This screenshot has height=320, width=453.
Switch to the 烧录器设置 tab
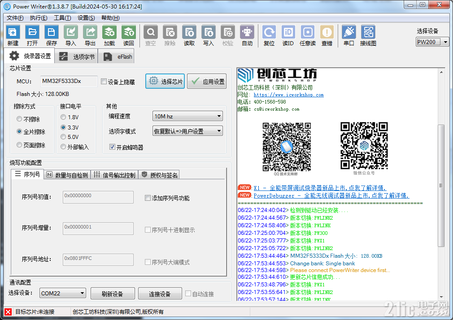point(30,56)
